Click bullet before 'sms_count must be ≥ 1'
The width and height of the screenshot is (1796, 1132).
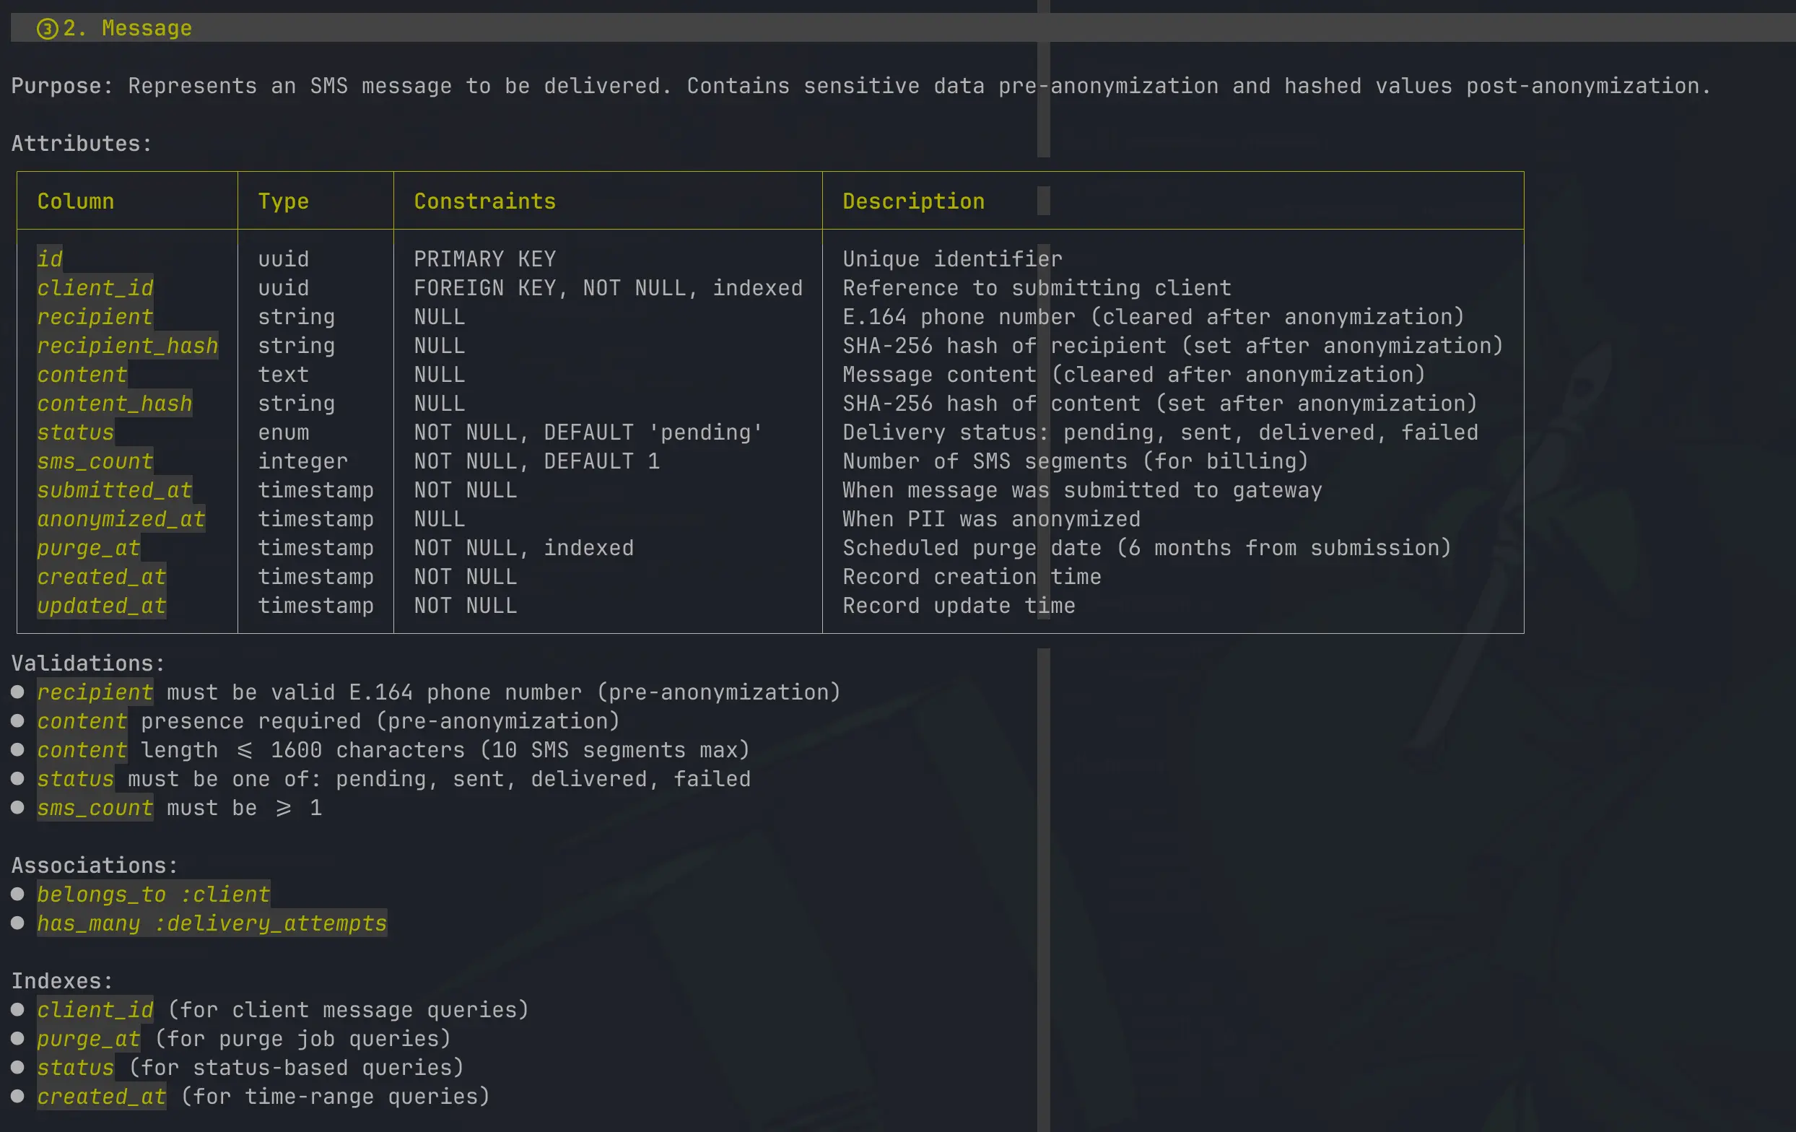click(18, 808)
